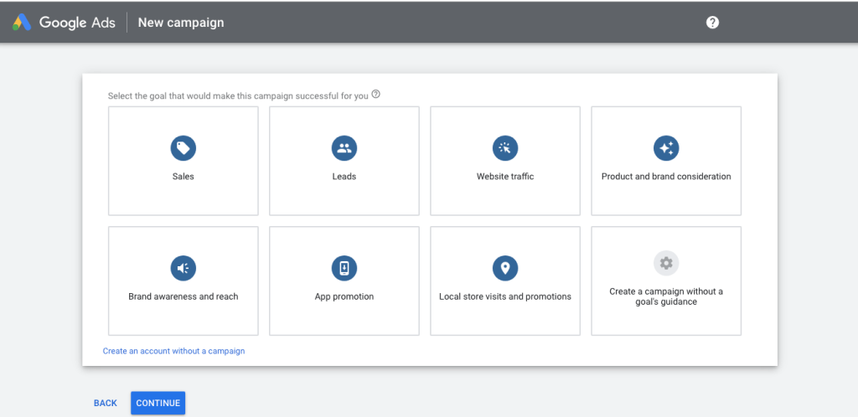Click the small help icon beside goal prompt
This screenshot has height=417, width=858.
pos(375,94)
